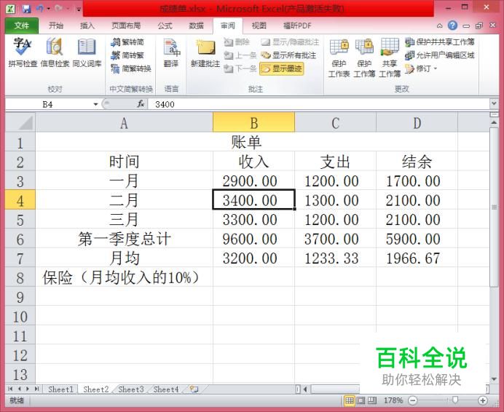Minimize the ribbon with the caret icon
The width and height of the screenshot is (504, 412).
pyautogui.click(x=439, y=25)
